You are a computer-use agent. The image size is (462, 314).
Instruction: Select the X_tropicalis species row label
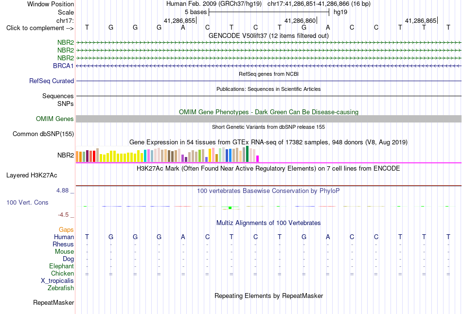pyautogui.click(x=57, y=281)
